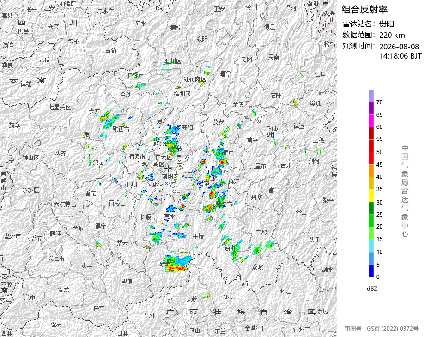The image size is (425, 337).
Task: Click the 赤水市 label at top
Action: click(x=105, y=12)
